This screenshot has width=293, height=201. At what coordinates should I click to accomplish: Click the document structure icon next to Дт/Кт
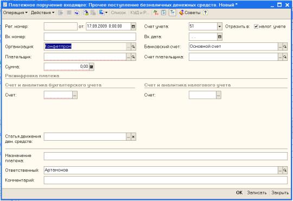(163, 12)
